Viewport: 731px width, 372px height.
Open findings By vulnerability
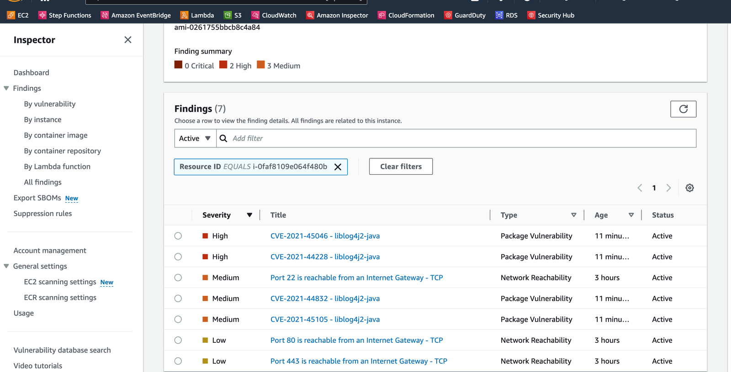(x=50, y=104)
